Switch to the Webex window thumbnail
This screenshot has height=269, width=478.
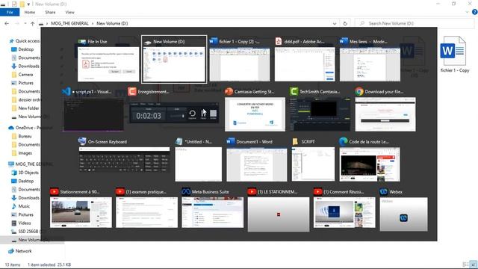click(403, 214)
